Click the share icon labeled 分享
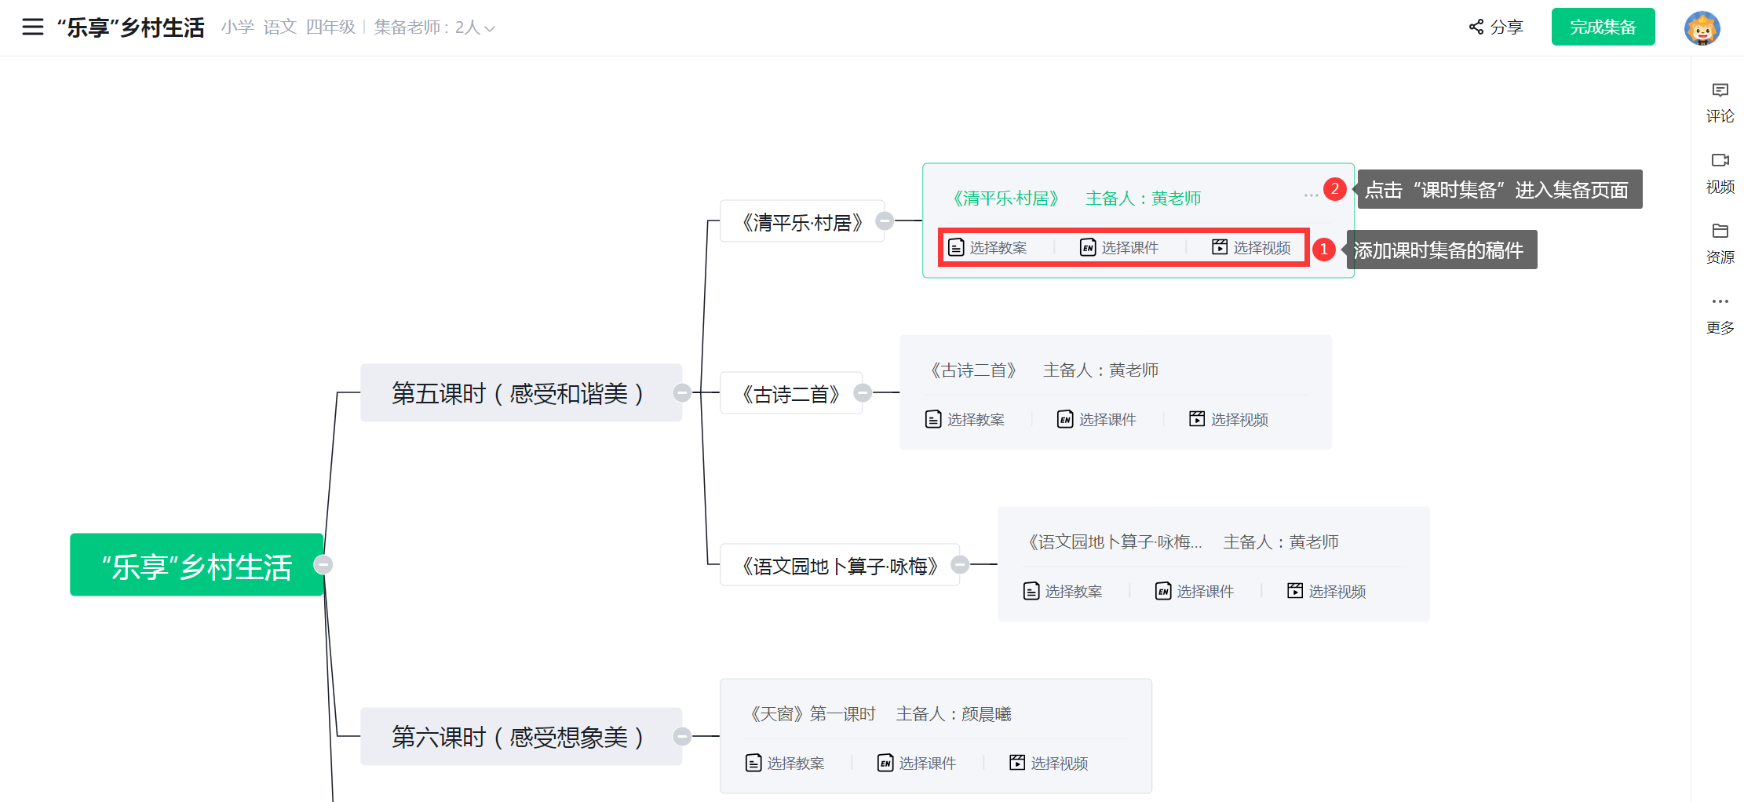The width and height of the screenshot is (1744, 802). coord(1495,27)
